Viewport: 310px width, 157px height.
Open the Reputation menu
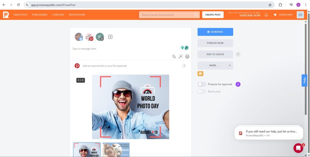(77, 15)
